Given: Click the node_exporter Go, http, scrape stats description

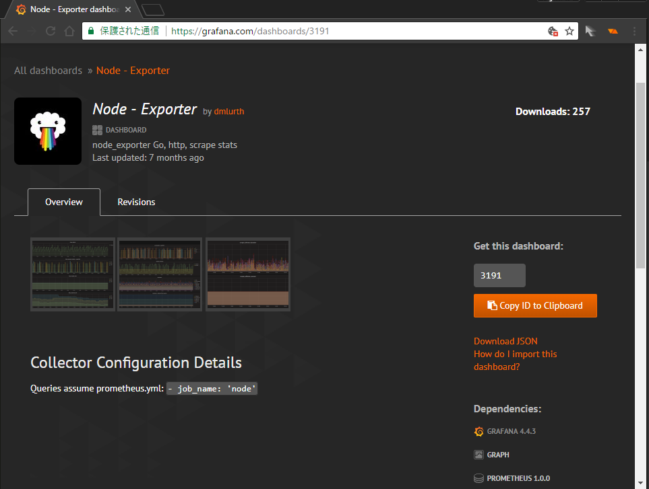Looking at the screenshot, I should pyautogui.click(x=164, y=145).
